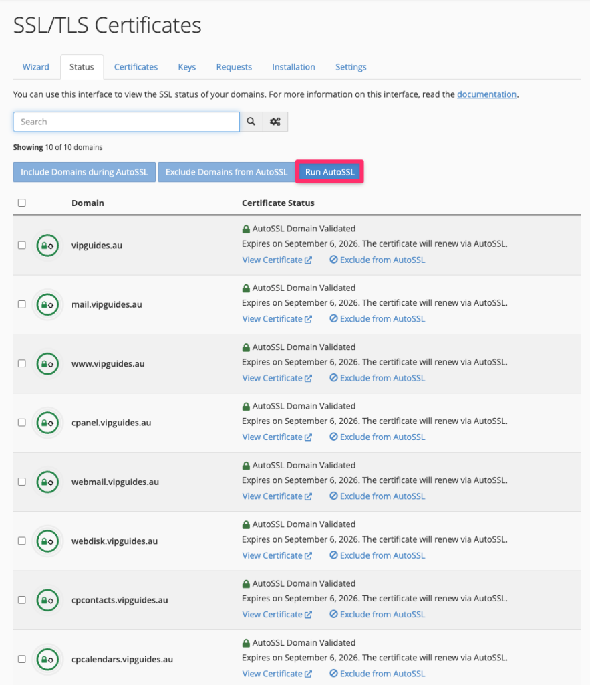Click the lock status icon for cpanel.vipguides.au
The height and width of the screenshot is (685, 590).
click(x=47, y=423)
